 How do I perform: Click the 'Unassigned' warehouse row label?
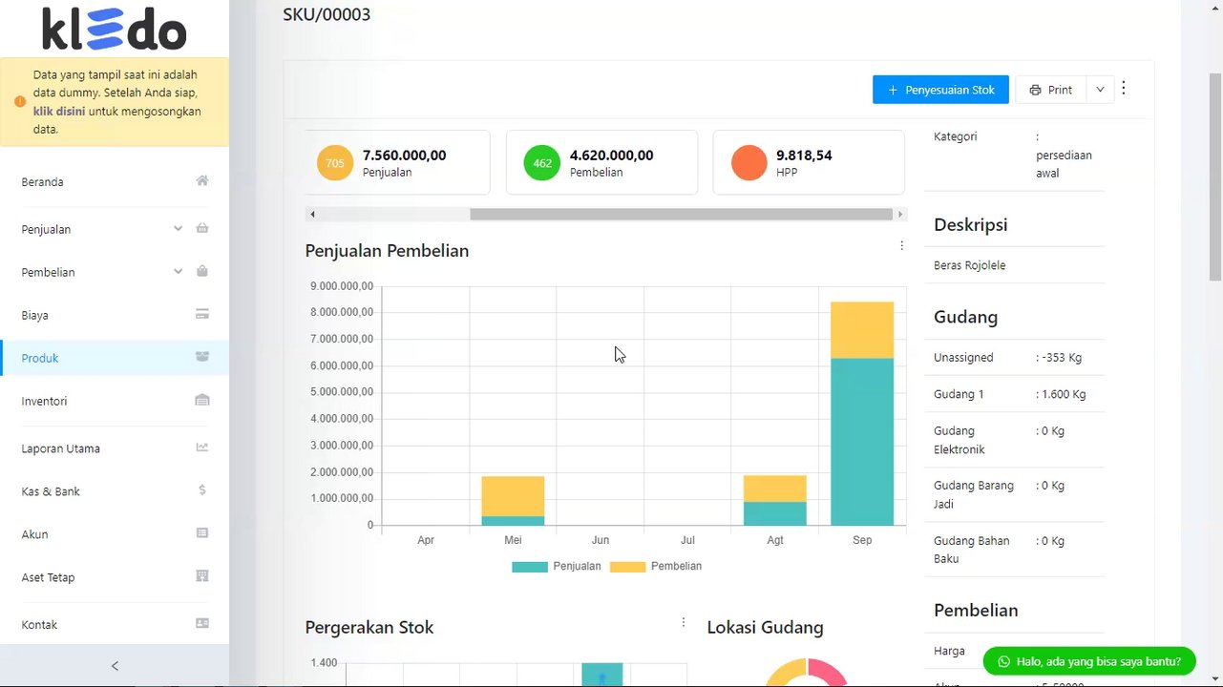(x=963, y=358)
